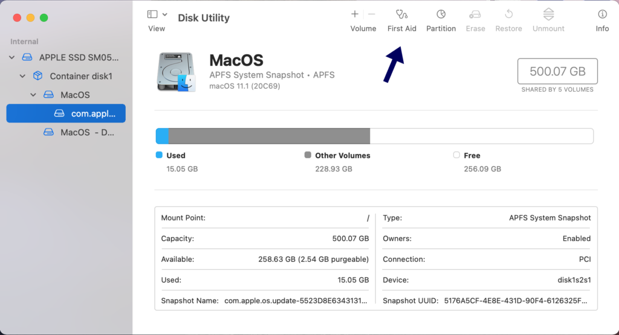The height and width of the screenshot is (335, 619).
Task: Click the disk usage bar
Action: coord(375,136)
